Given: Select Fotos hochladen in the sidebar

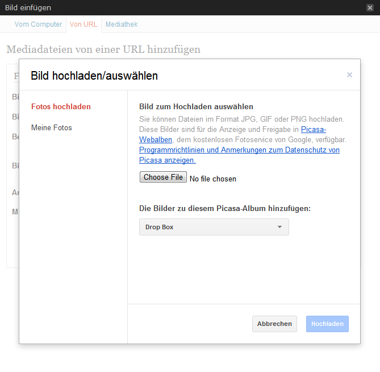Looking at the screenshot, I should (61, 106).
